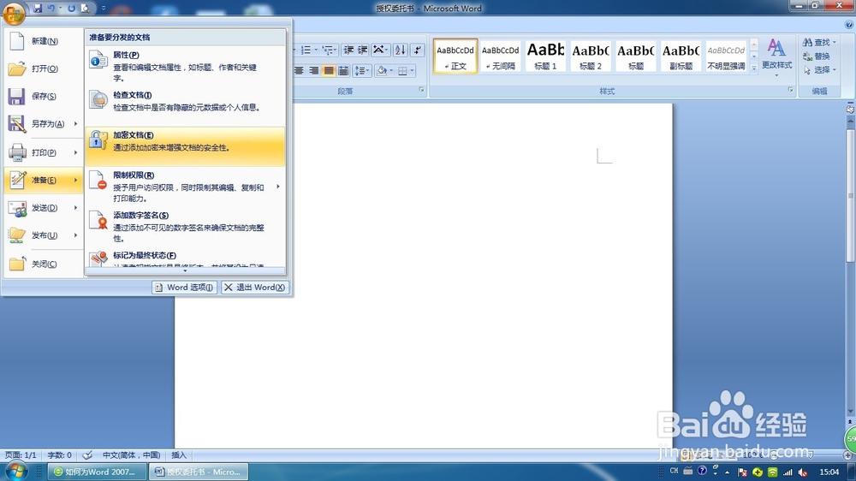Expand the 发布 submenu arrow
Image resolution: width=856 pixels, height=481 pixels.
(x=75, y=235)
